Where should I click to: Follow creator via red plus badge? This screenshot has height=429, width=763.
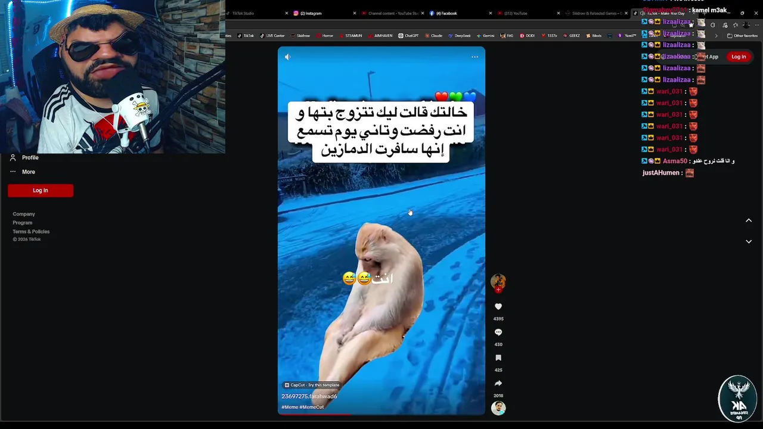coord(498,290)
